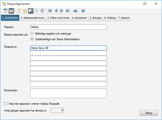Select the form view toolbar icon

coord(11,11)
